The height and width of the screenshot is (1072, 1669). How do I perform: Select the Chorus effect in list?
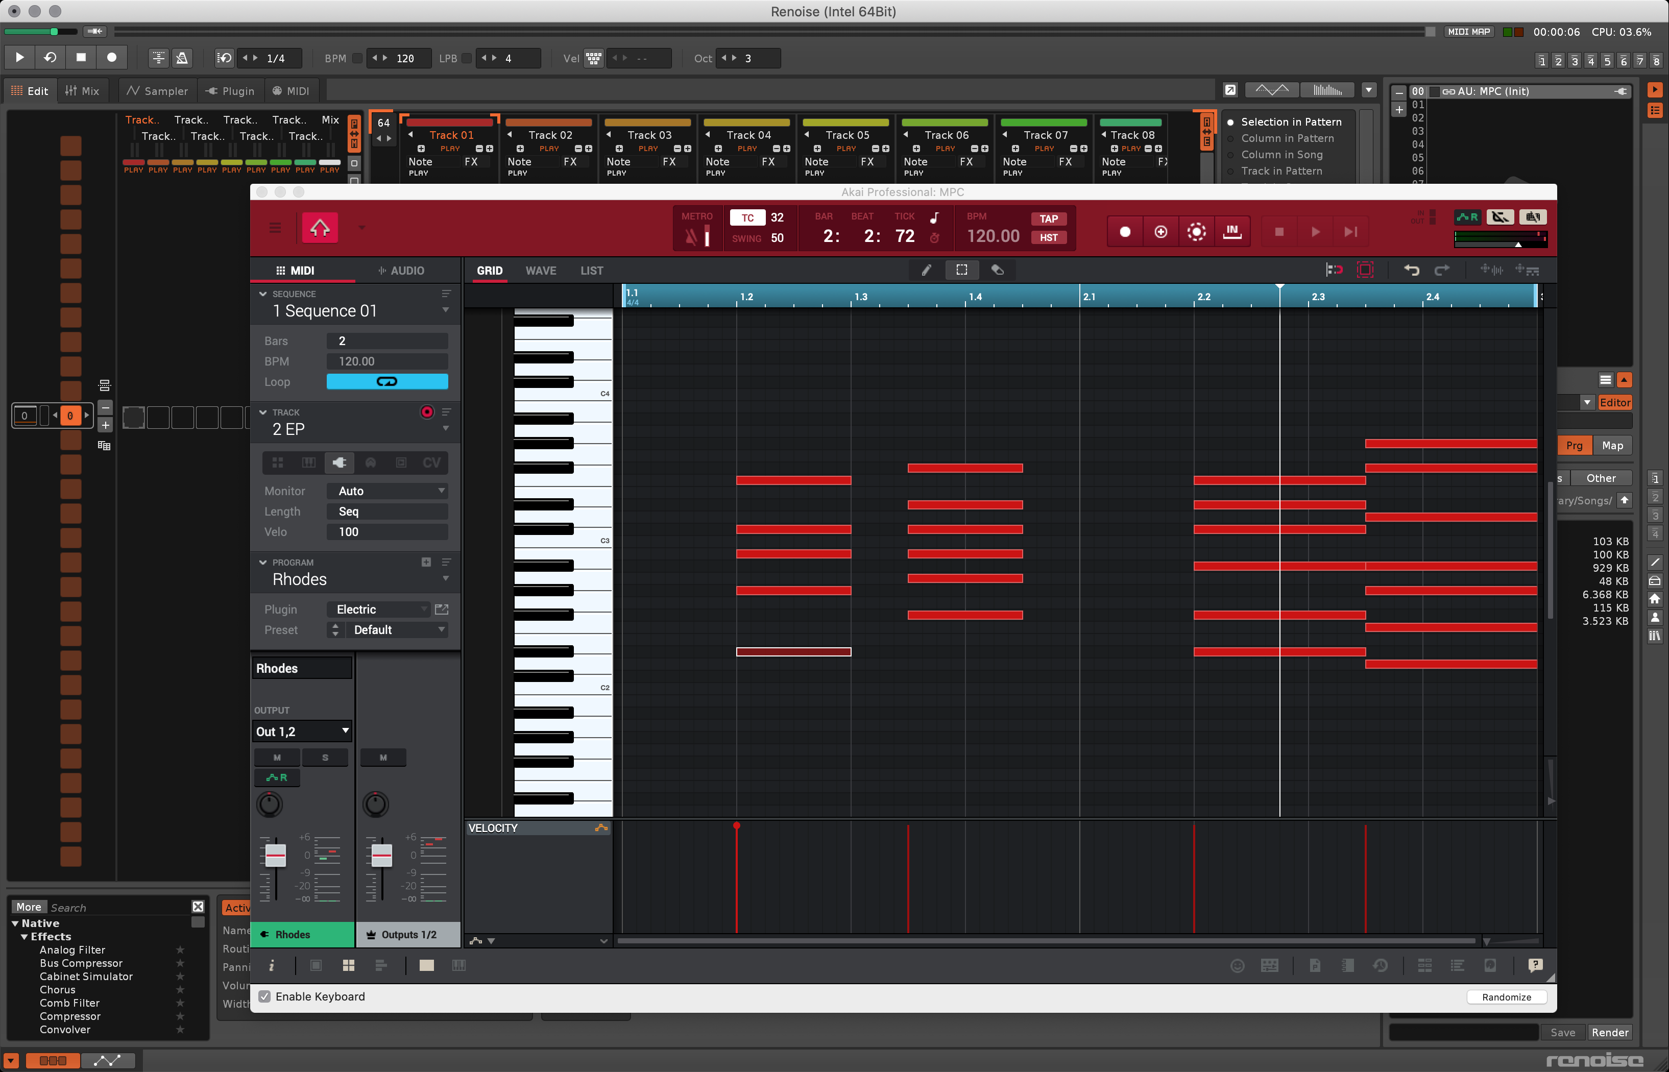tap(57, 989)
